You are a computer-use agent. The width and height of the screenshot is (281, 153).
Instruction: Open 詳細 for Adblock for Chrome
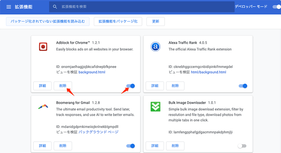(43, 86)
